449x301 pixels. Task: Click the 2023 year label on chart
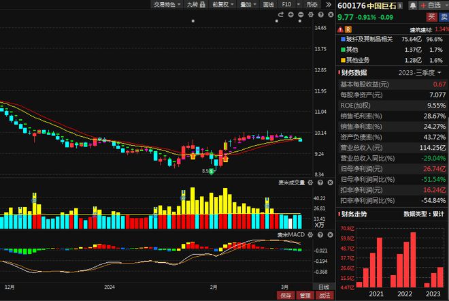click(x=433, y=294)
